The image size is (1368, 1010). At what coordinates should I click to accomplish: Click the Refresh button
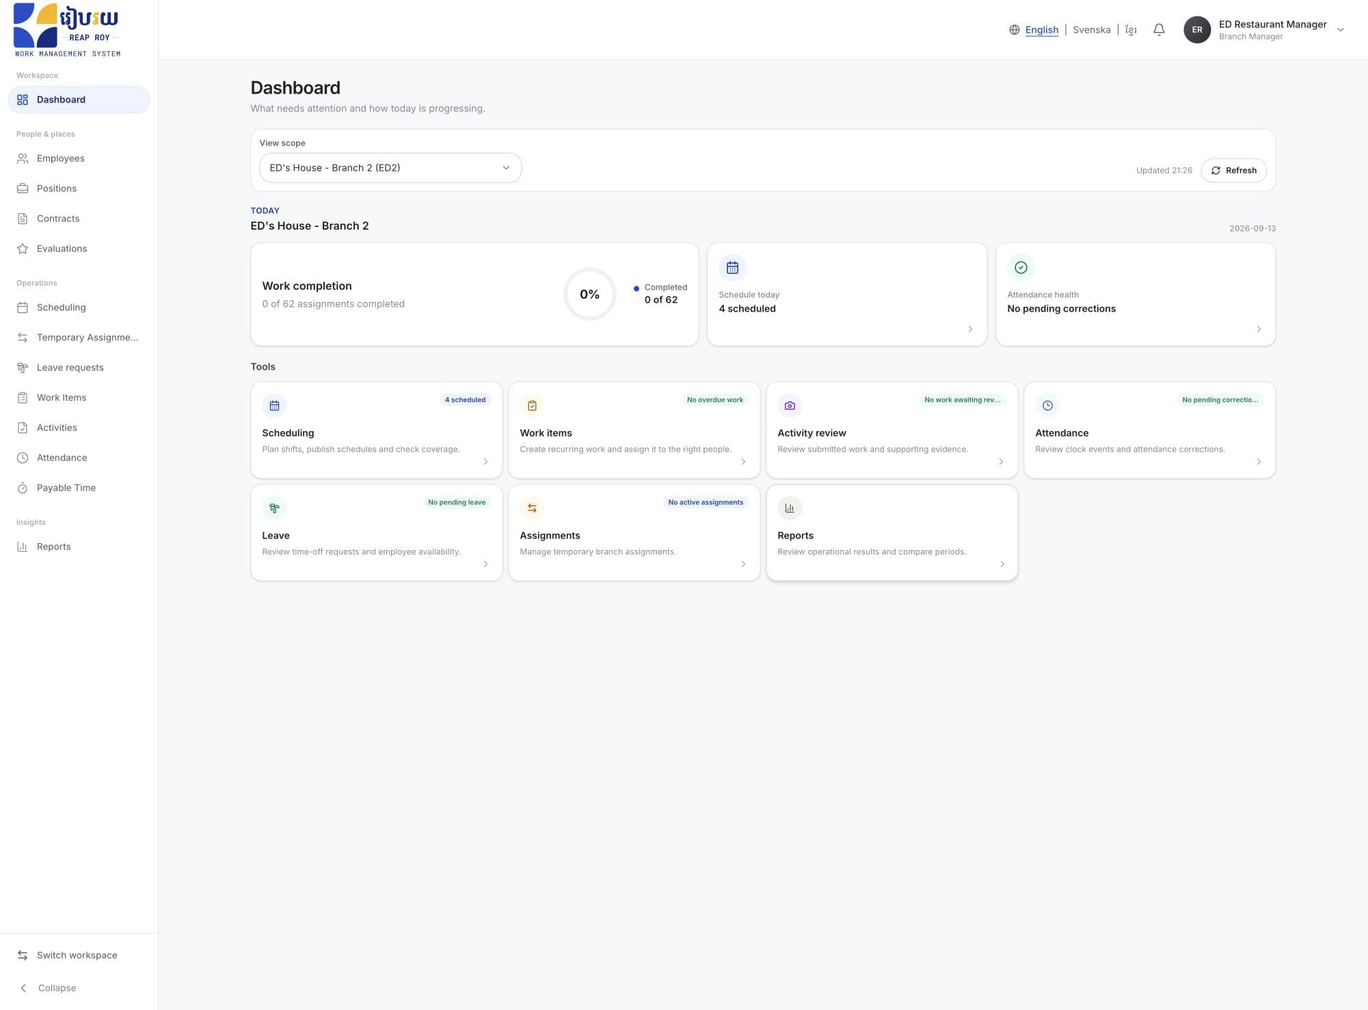[1233, 170]
